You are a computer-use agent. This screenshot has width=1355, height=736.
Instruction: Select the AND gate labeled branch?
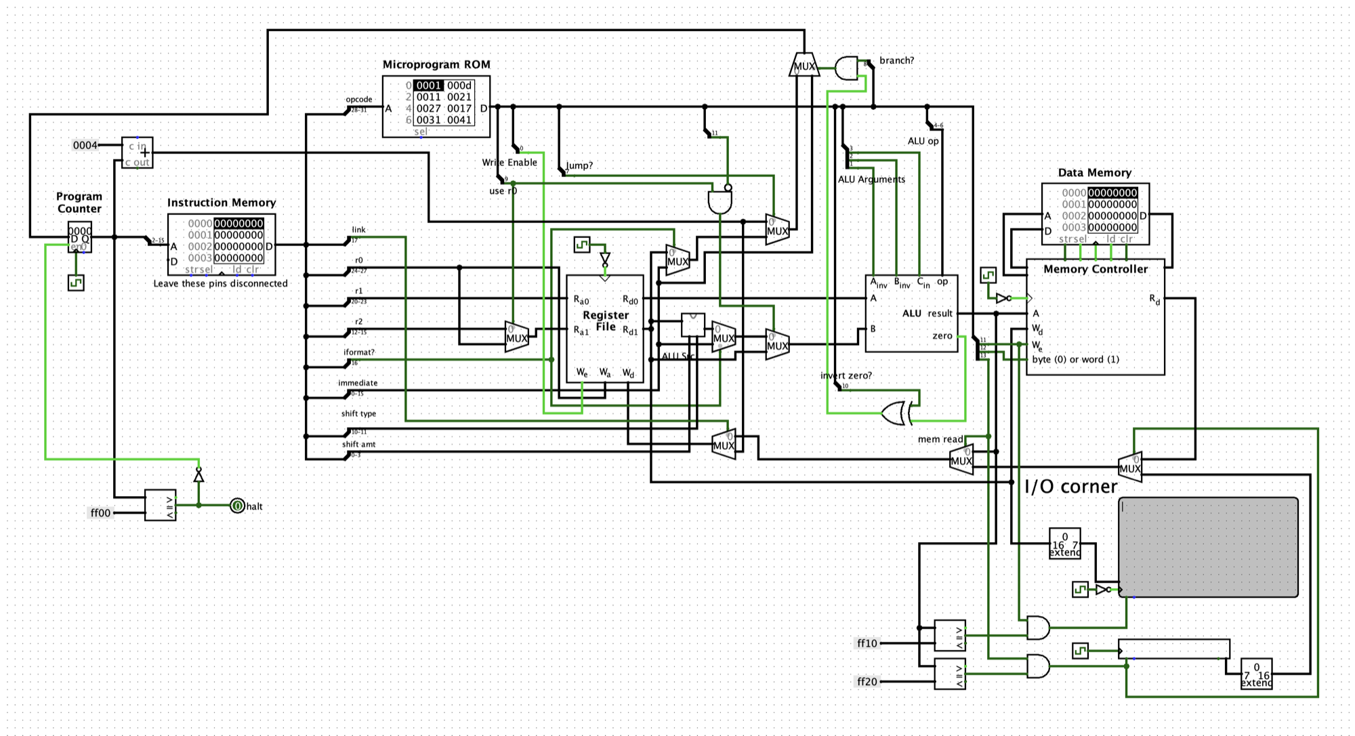pos(847,68)
